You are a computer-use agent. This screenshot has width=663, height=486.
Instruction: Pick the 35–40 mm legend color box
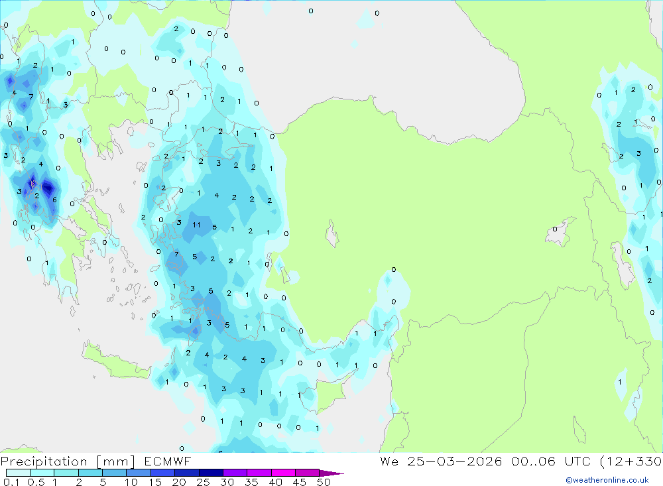(259, 473)
